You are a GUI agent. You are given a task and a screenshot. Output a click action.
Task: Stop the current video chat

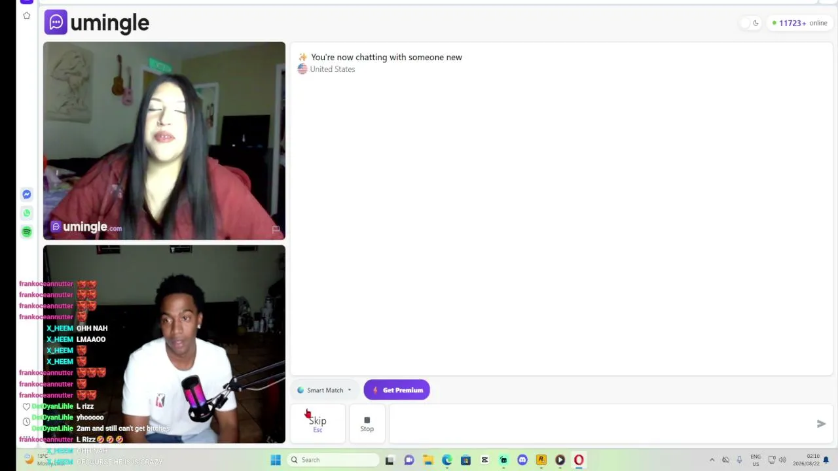pyautogui.click(x=367, y=423)
